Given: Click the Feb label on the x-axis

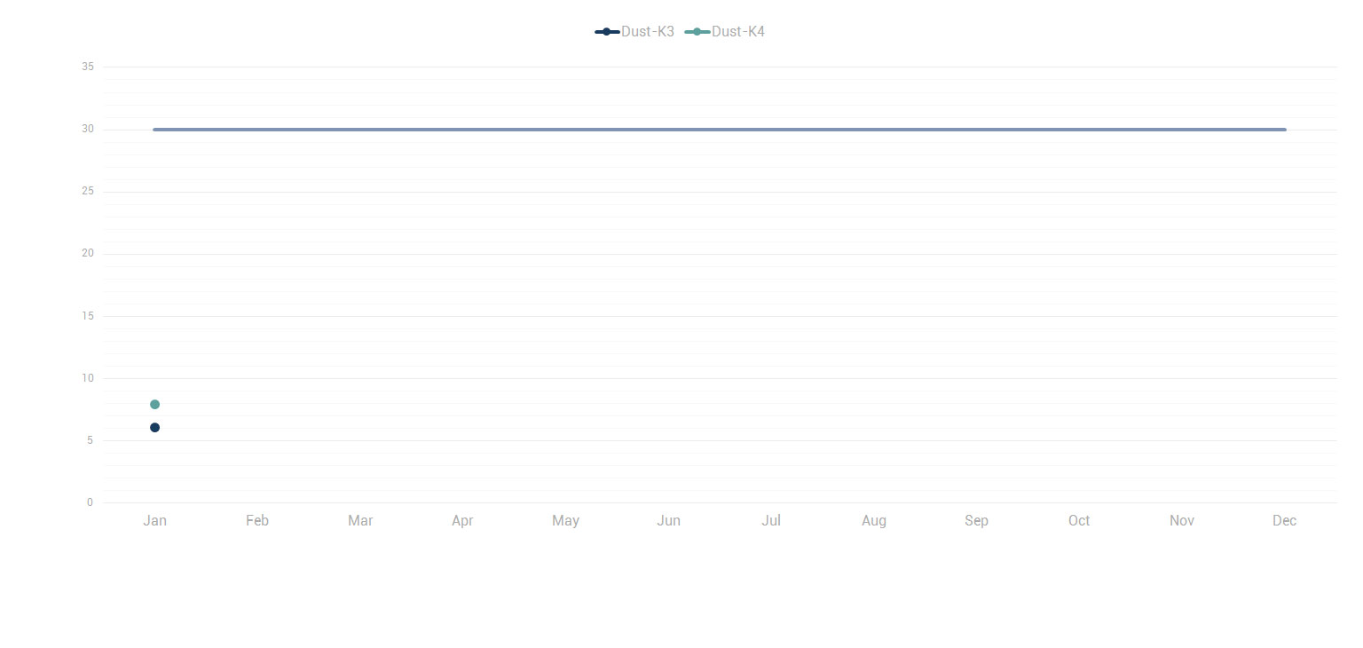Looking at the screenshot, I should [257, 521].
